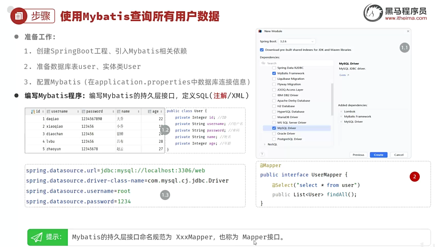
Task: Click the spring.datasource.url property line
Action: [x=115, y=171]
